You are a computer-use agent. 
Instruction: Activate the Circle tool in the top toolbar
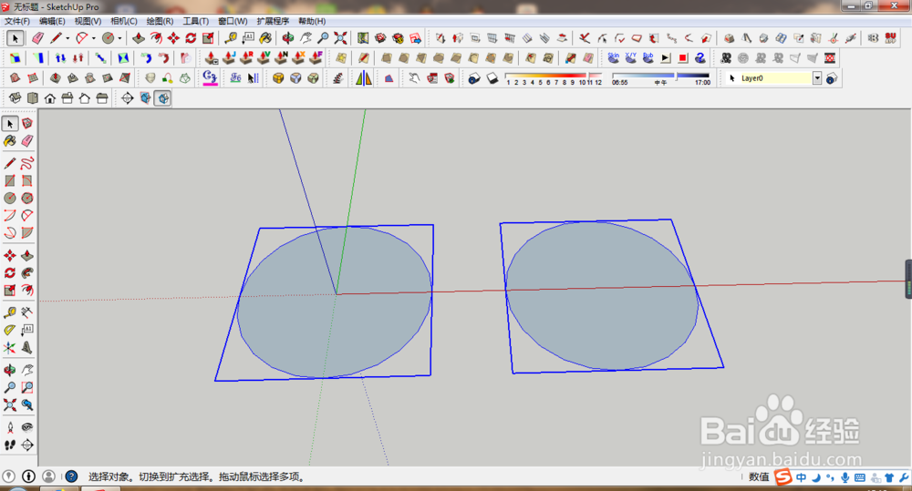click(109, 38)
